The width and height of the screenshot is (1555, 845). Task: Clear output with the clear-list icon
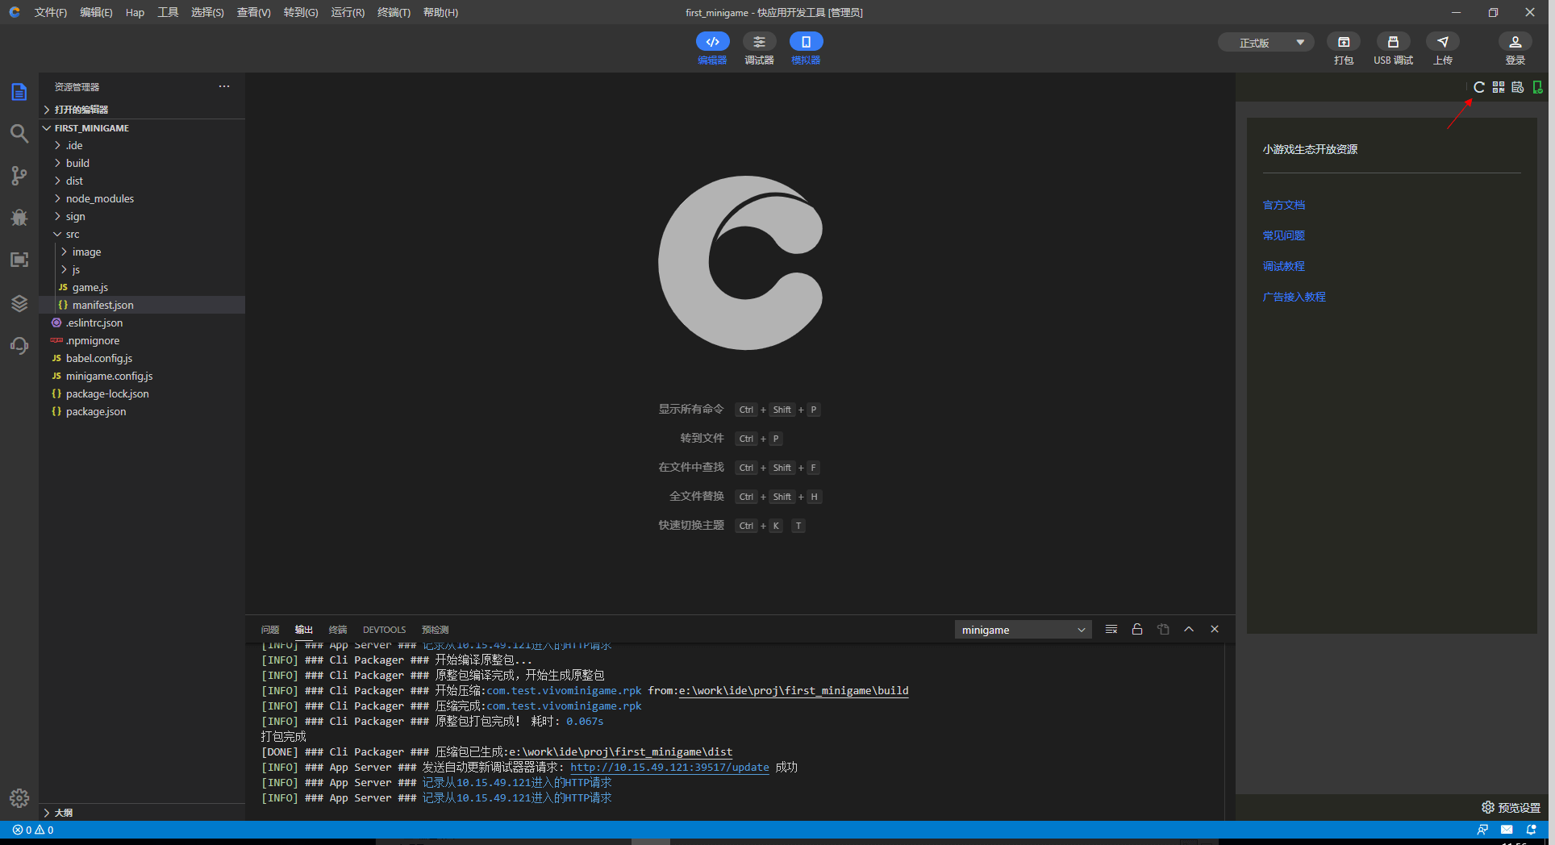click(1111, 630)
